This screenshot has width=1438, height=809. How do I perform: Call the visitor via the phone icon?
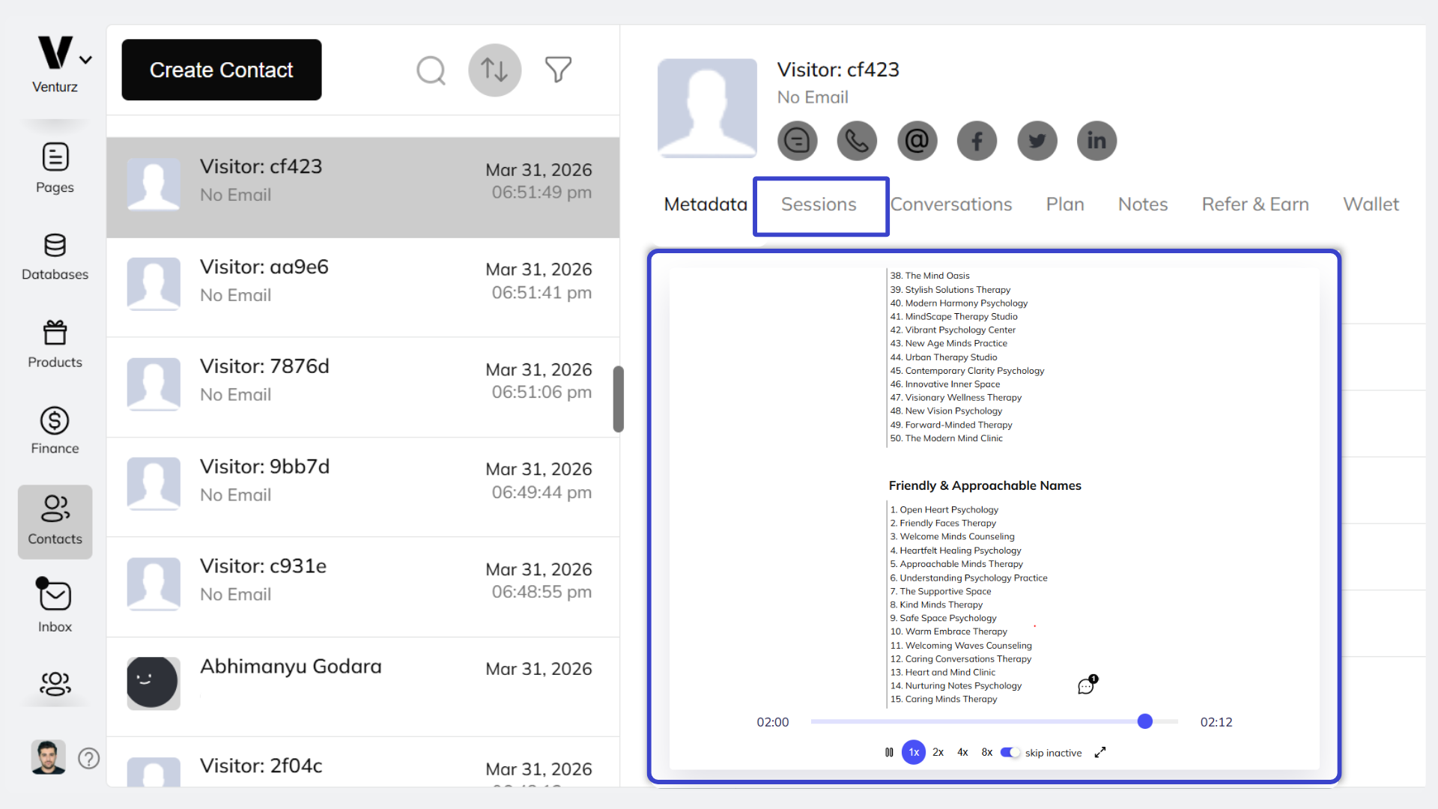857,141
